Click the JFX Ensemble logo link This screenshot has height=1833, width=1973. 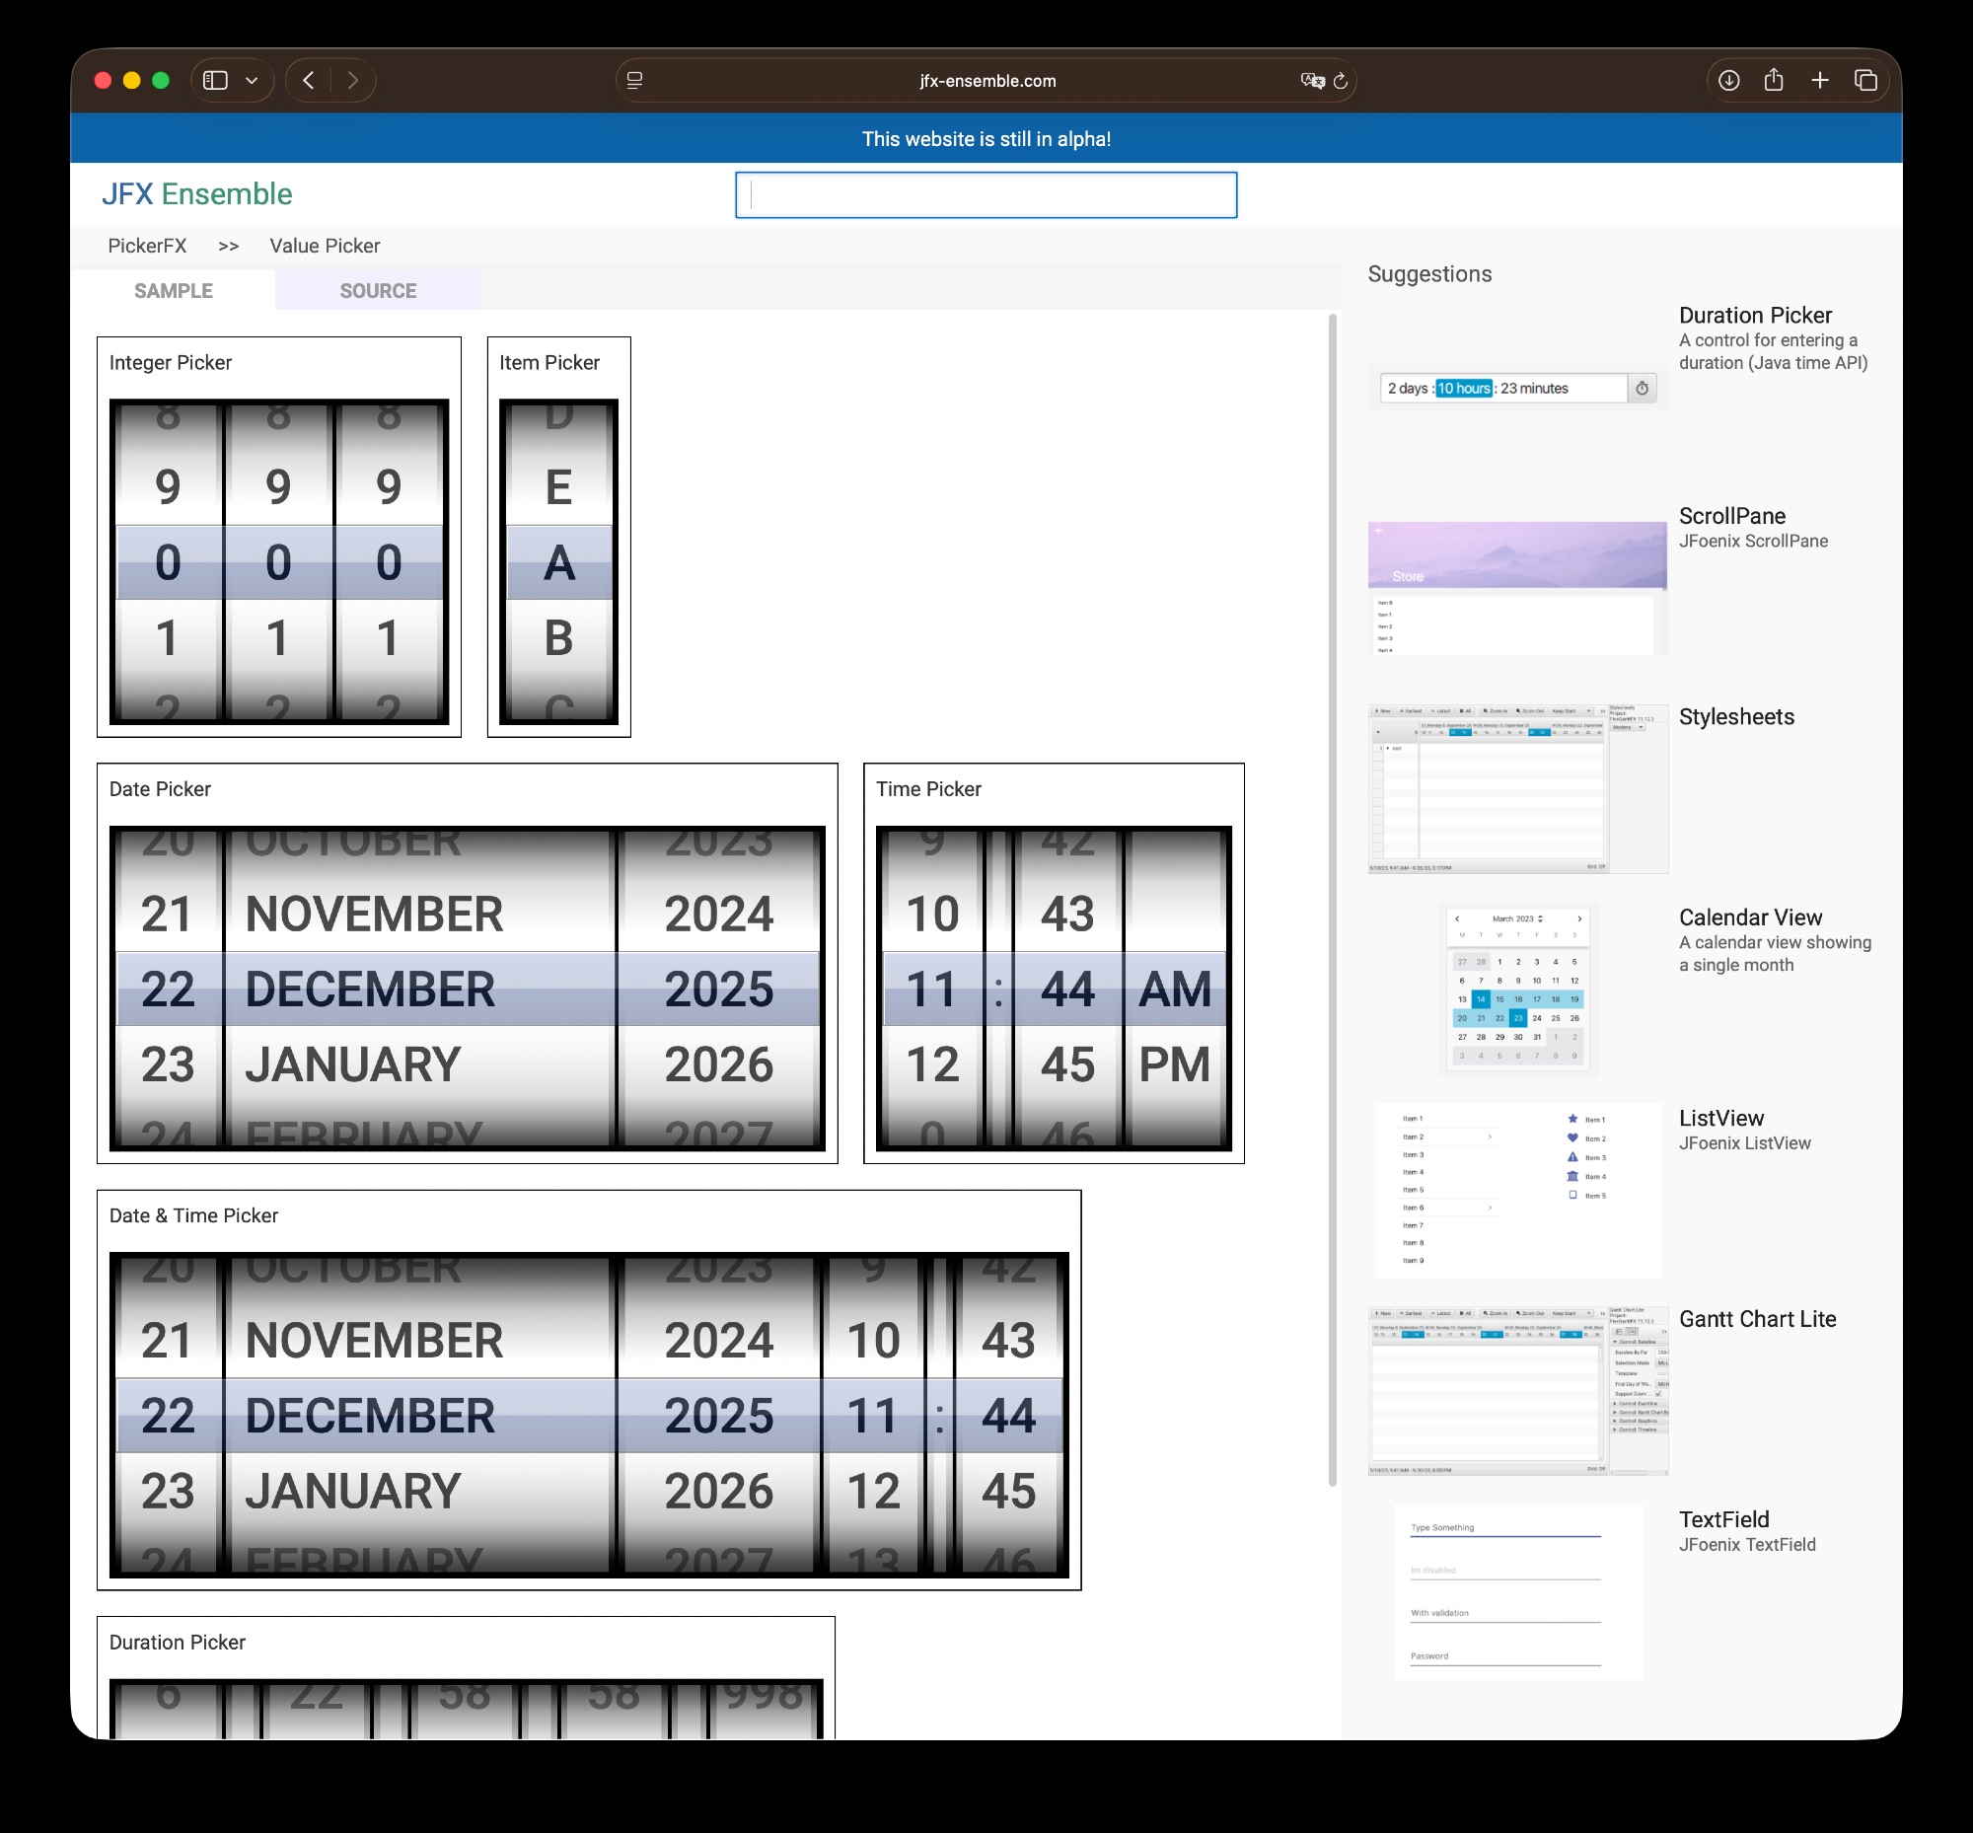196,194
